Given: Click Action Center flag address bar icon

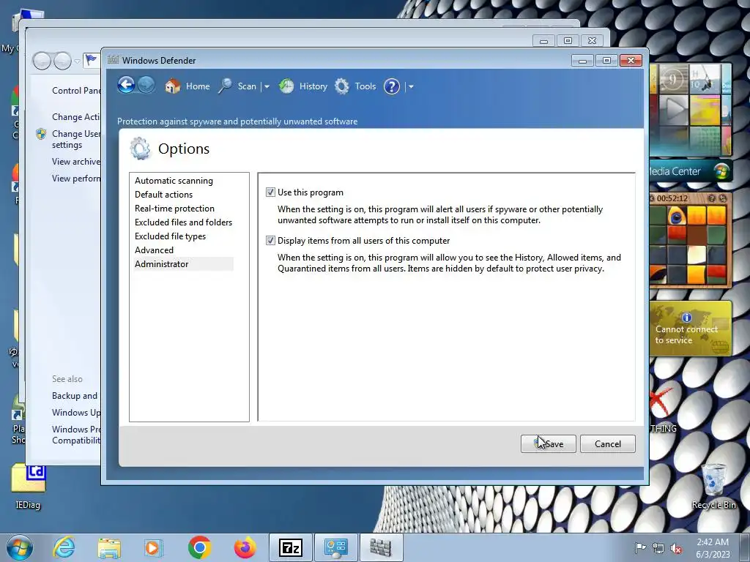Looking at the screenshot, I should [90, 60].
